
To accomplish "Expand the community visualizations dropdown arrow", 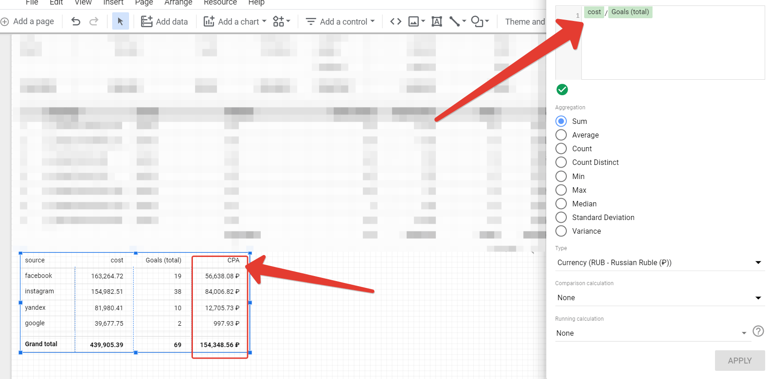I will pos(288,21).
